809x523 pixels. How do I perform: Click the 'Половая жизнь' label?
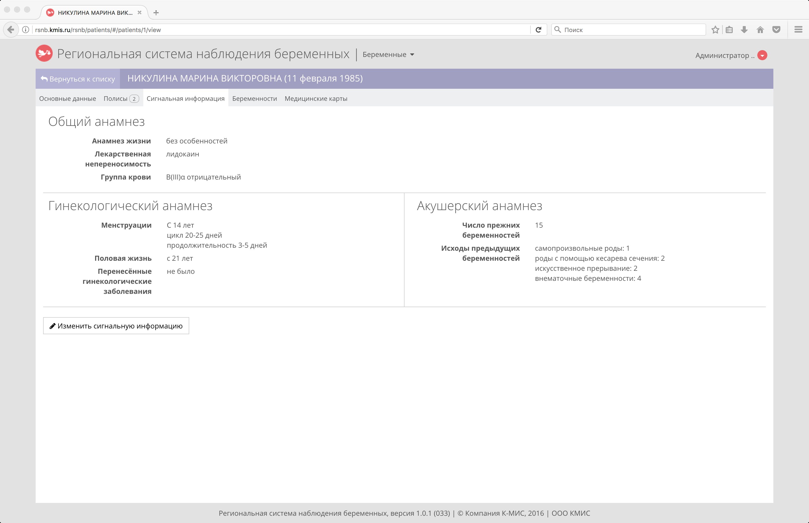pyautogui.click(x=123, y=258)
